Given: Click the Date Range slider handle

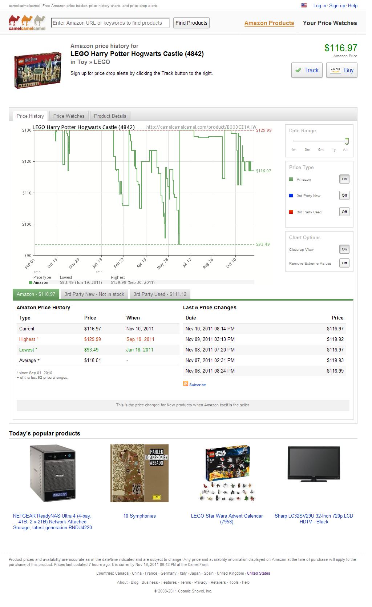Looking at the screenshot, I should [x=347, y=141].
